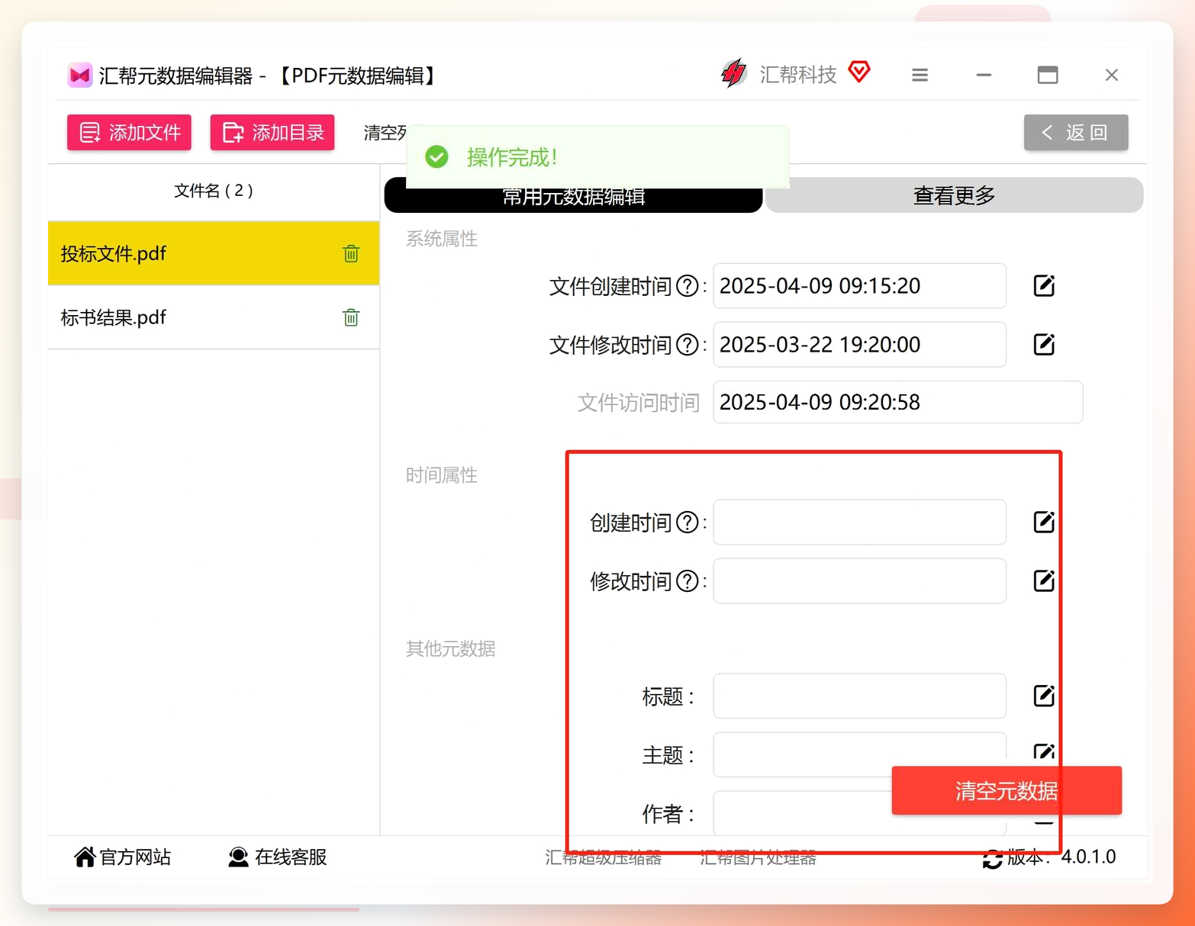
Task: Click the home icon for 官方网站
Action: coord(85,857)
